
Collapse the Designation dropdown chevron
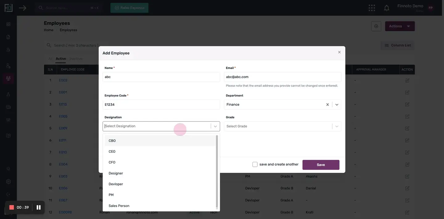pos(216,126)
